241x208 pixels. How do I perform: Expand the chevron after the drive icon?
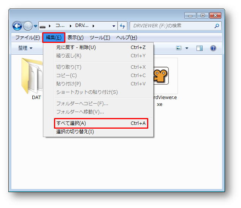pos(50,26)
